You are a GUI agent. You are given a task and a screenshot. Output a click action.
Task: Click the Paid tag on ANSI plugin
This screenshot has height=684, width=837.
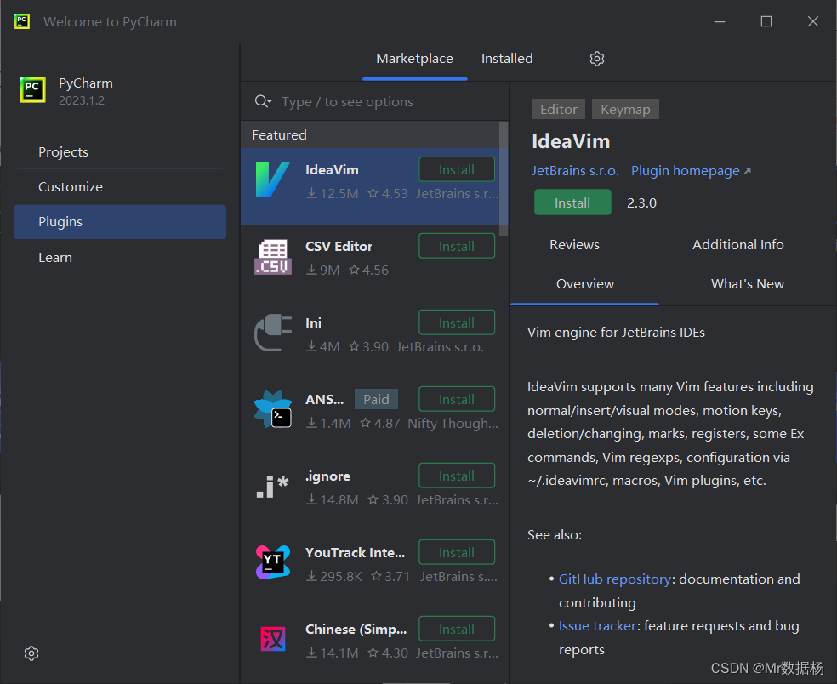tap(376, 399)
